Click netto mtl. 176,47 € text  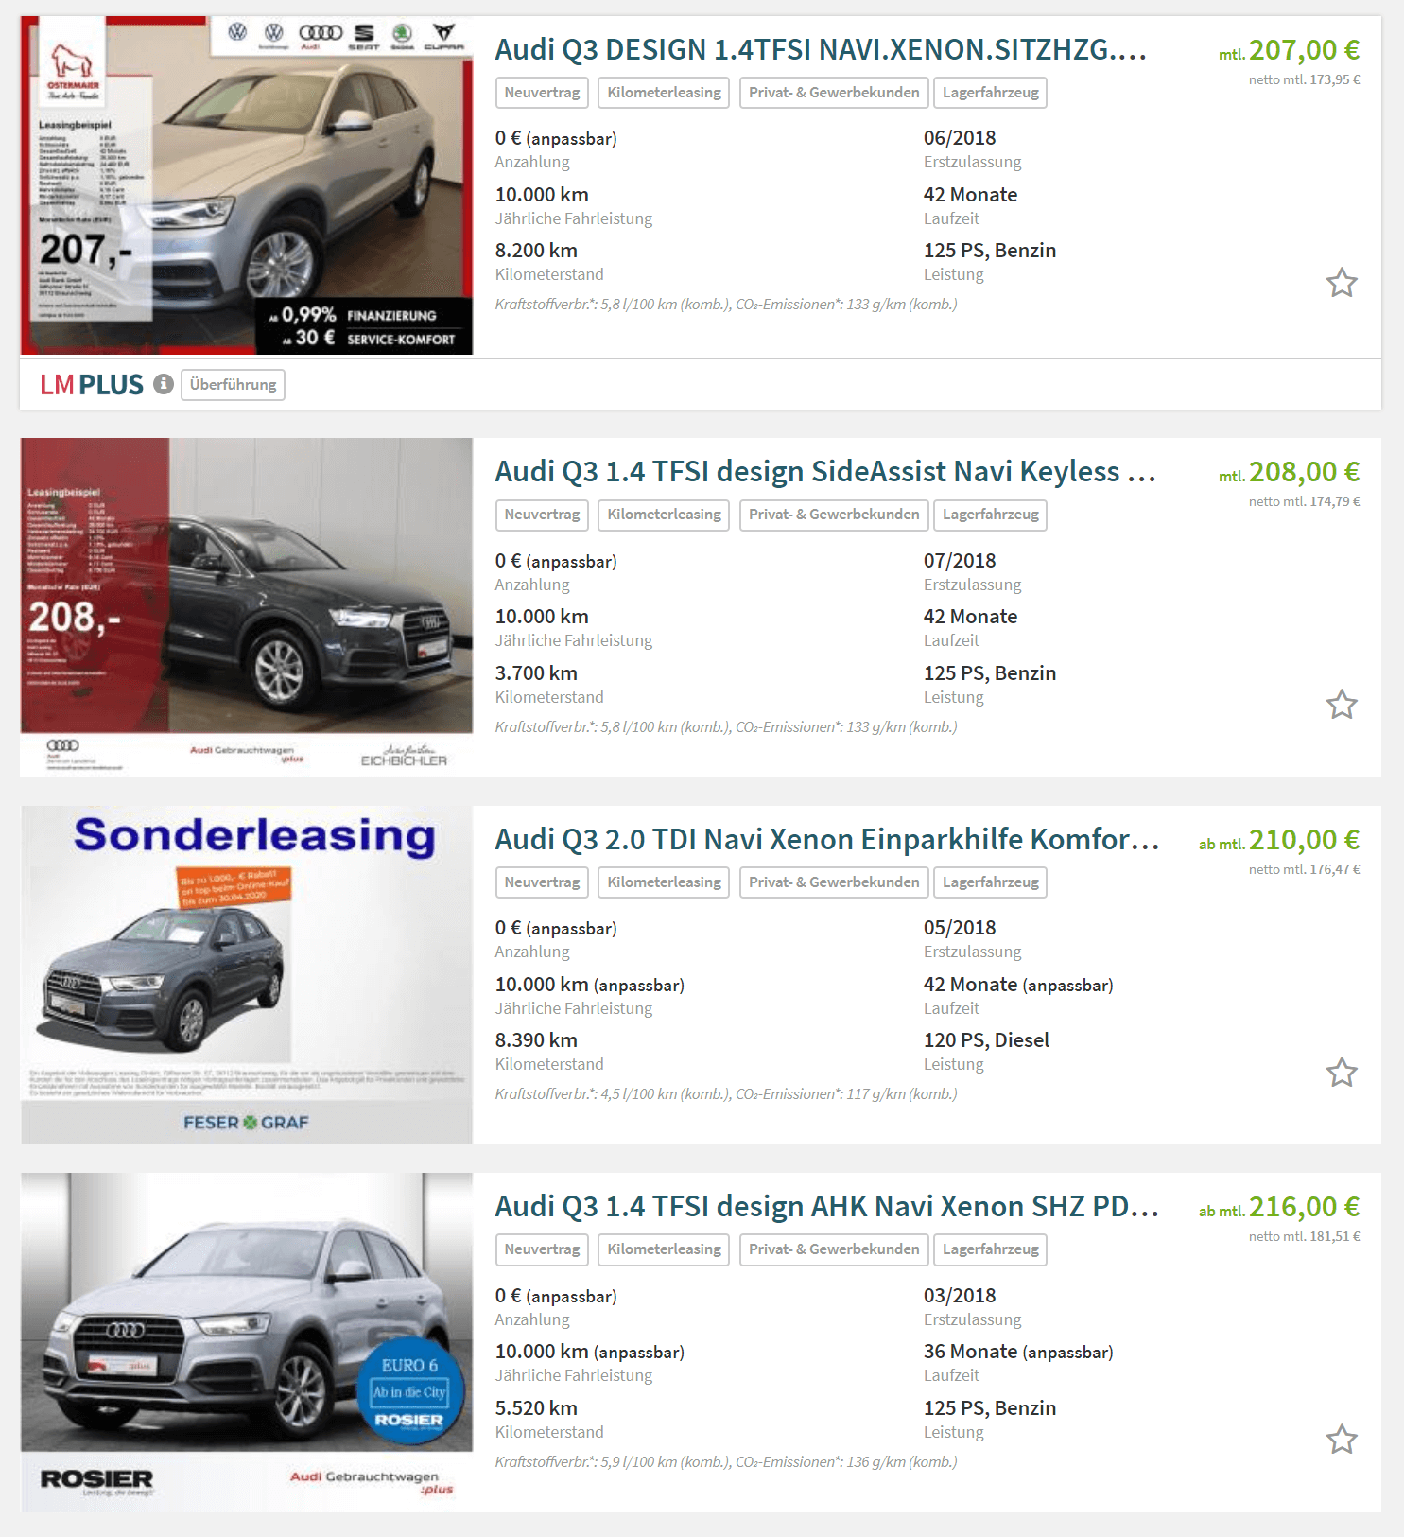coord(1304,869)
